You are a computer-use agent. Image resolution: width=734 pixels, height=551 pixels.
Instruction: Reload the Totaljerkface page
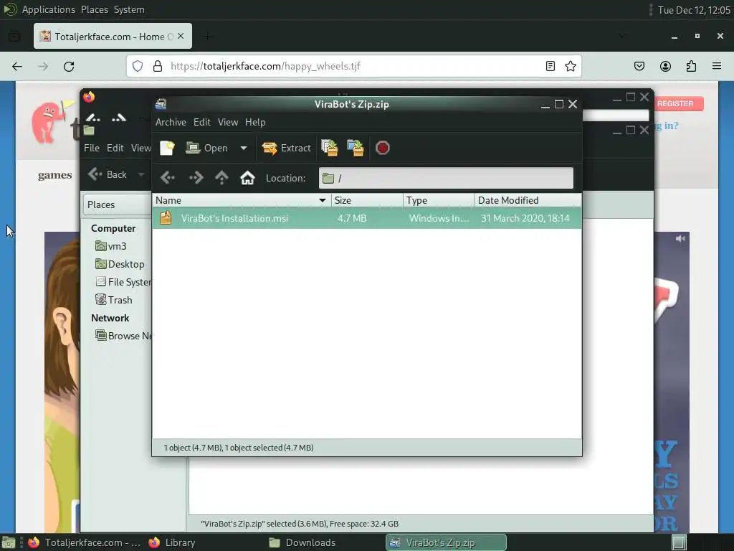(x=69, y=67)
